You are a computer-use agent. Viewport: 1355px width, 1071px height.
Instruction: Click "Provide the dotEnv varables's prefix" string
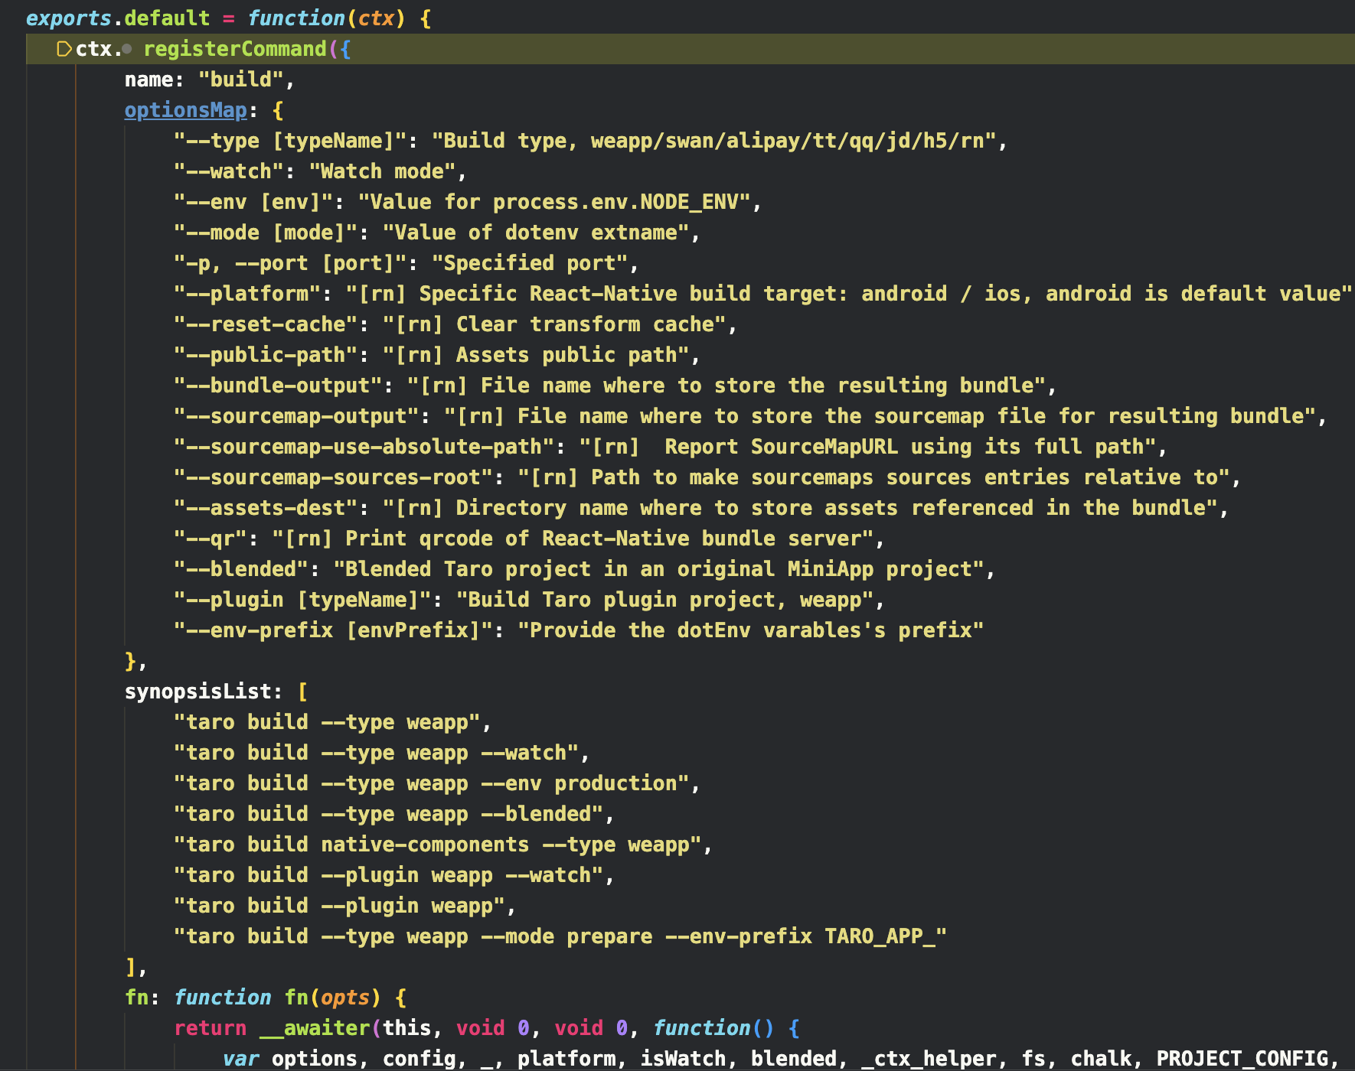tap(751, 630)
